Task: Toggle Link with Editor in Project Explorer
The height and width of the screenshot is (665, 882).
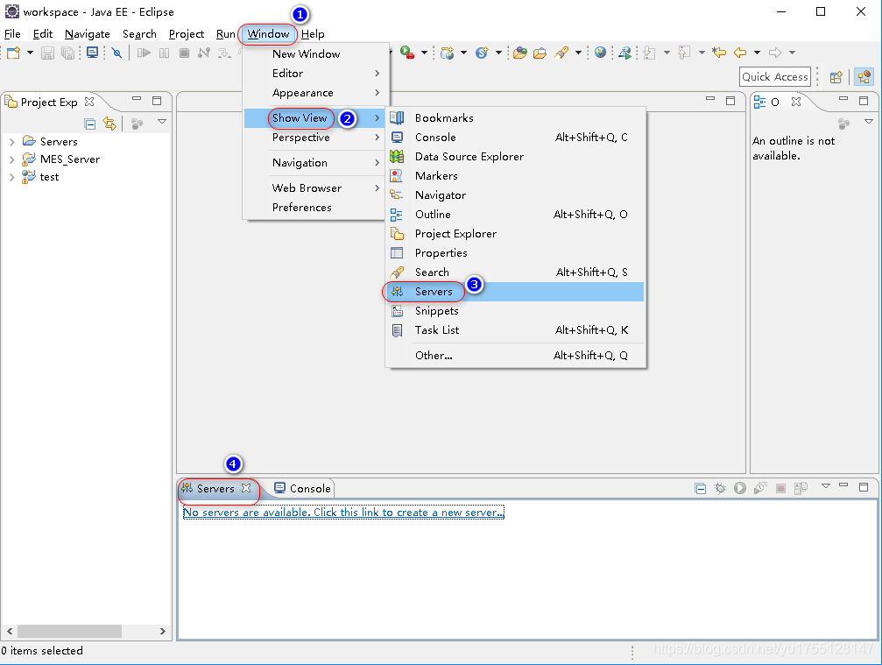Action: pos(109,124)
